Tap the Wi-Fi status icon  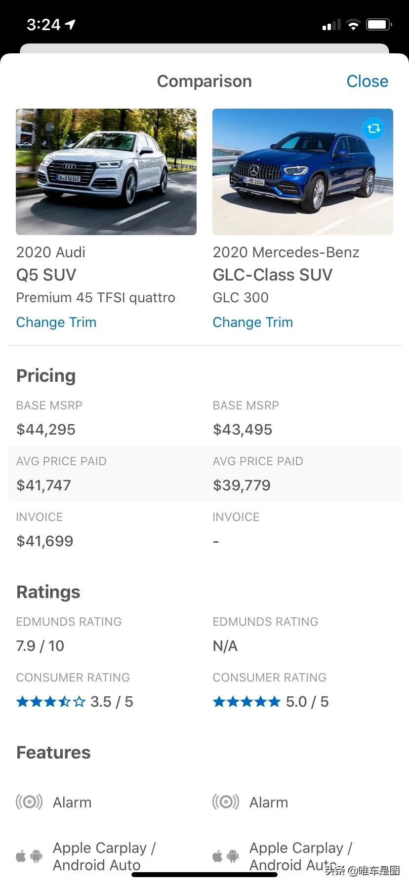[x=353, y=25]
